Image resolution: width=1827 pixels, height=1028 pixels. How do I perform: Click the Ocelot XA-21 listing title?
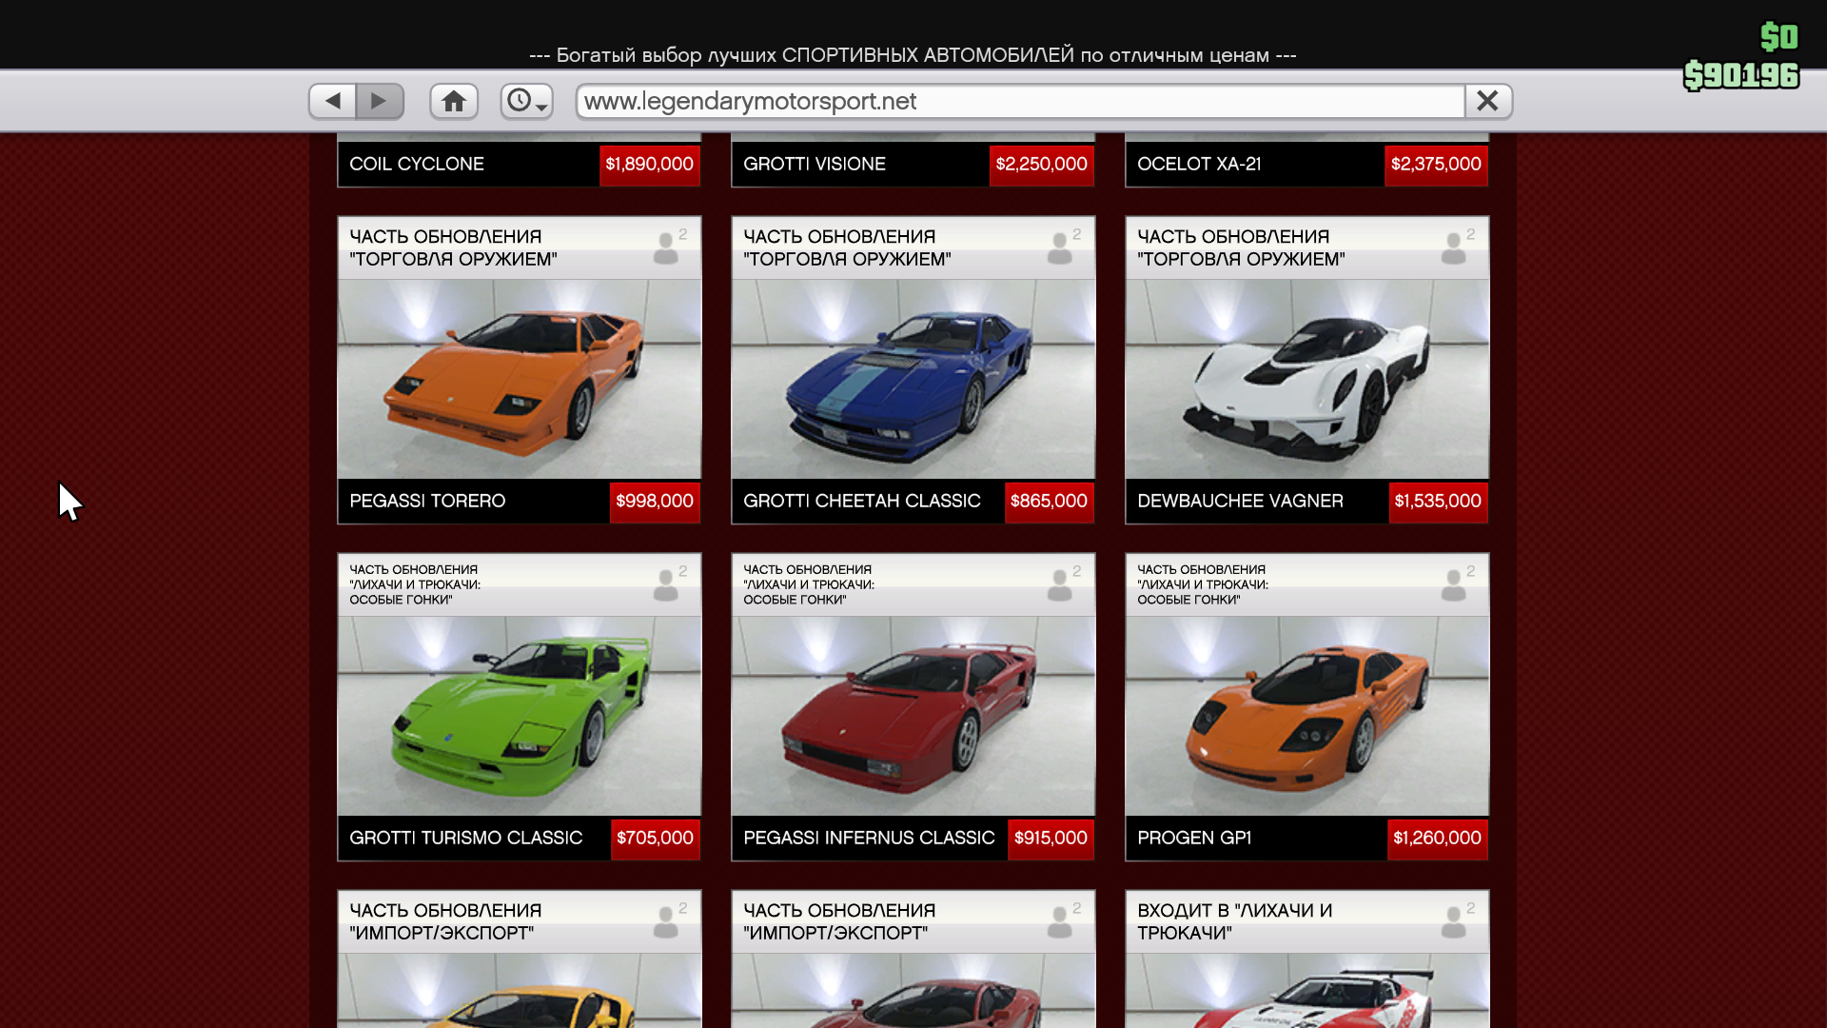click(1199, 164)
